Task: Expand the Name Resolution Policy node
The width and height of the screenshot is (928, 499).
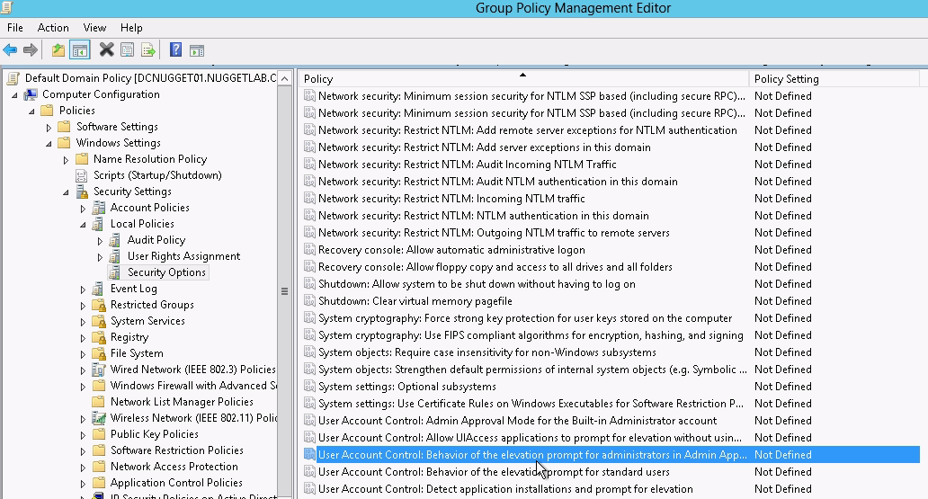Action: tap(66, 160)
